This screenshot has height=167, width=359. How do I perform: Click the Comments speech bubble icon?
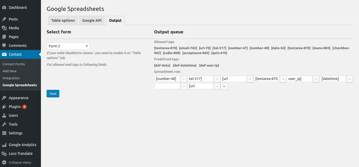[x=4, y=46]
